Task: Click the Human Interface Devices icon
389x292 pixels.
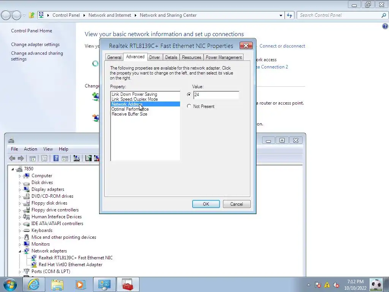Action: point(27,217)
